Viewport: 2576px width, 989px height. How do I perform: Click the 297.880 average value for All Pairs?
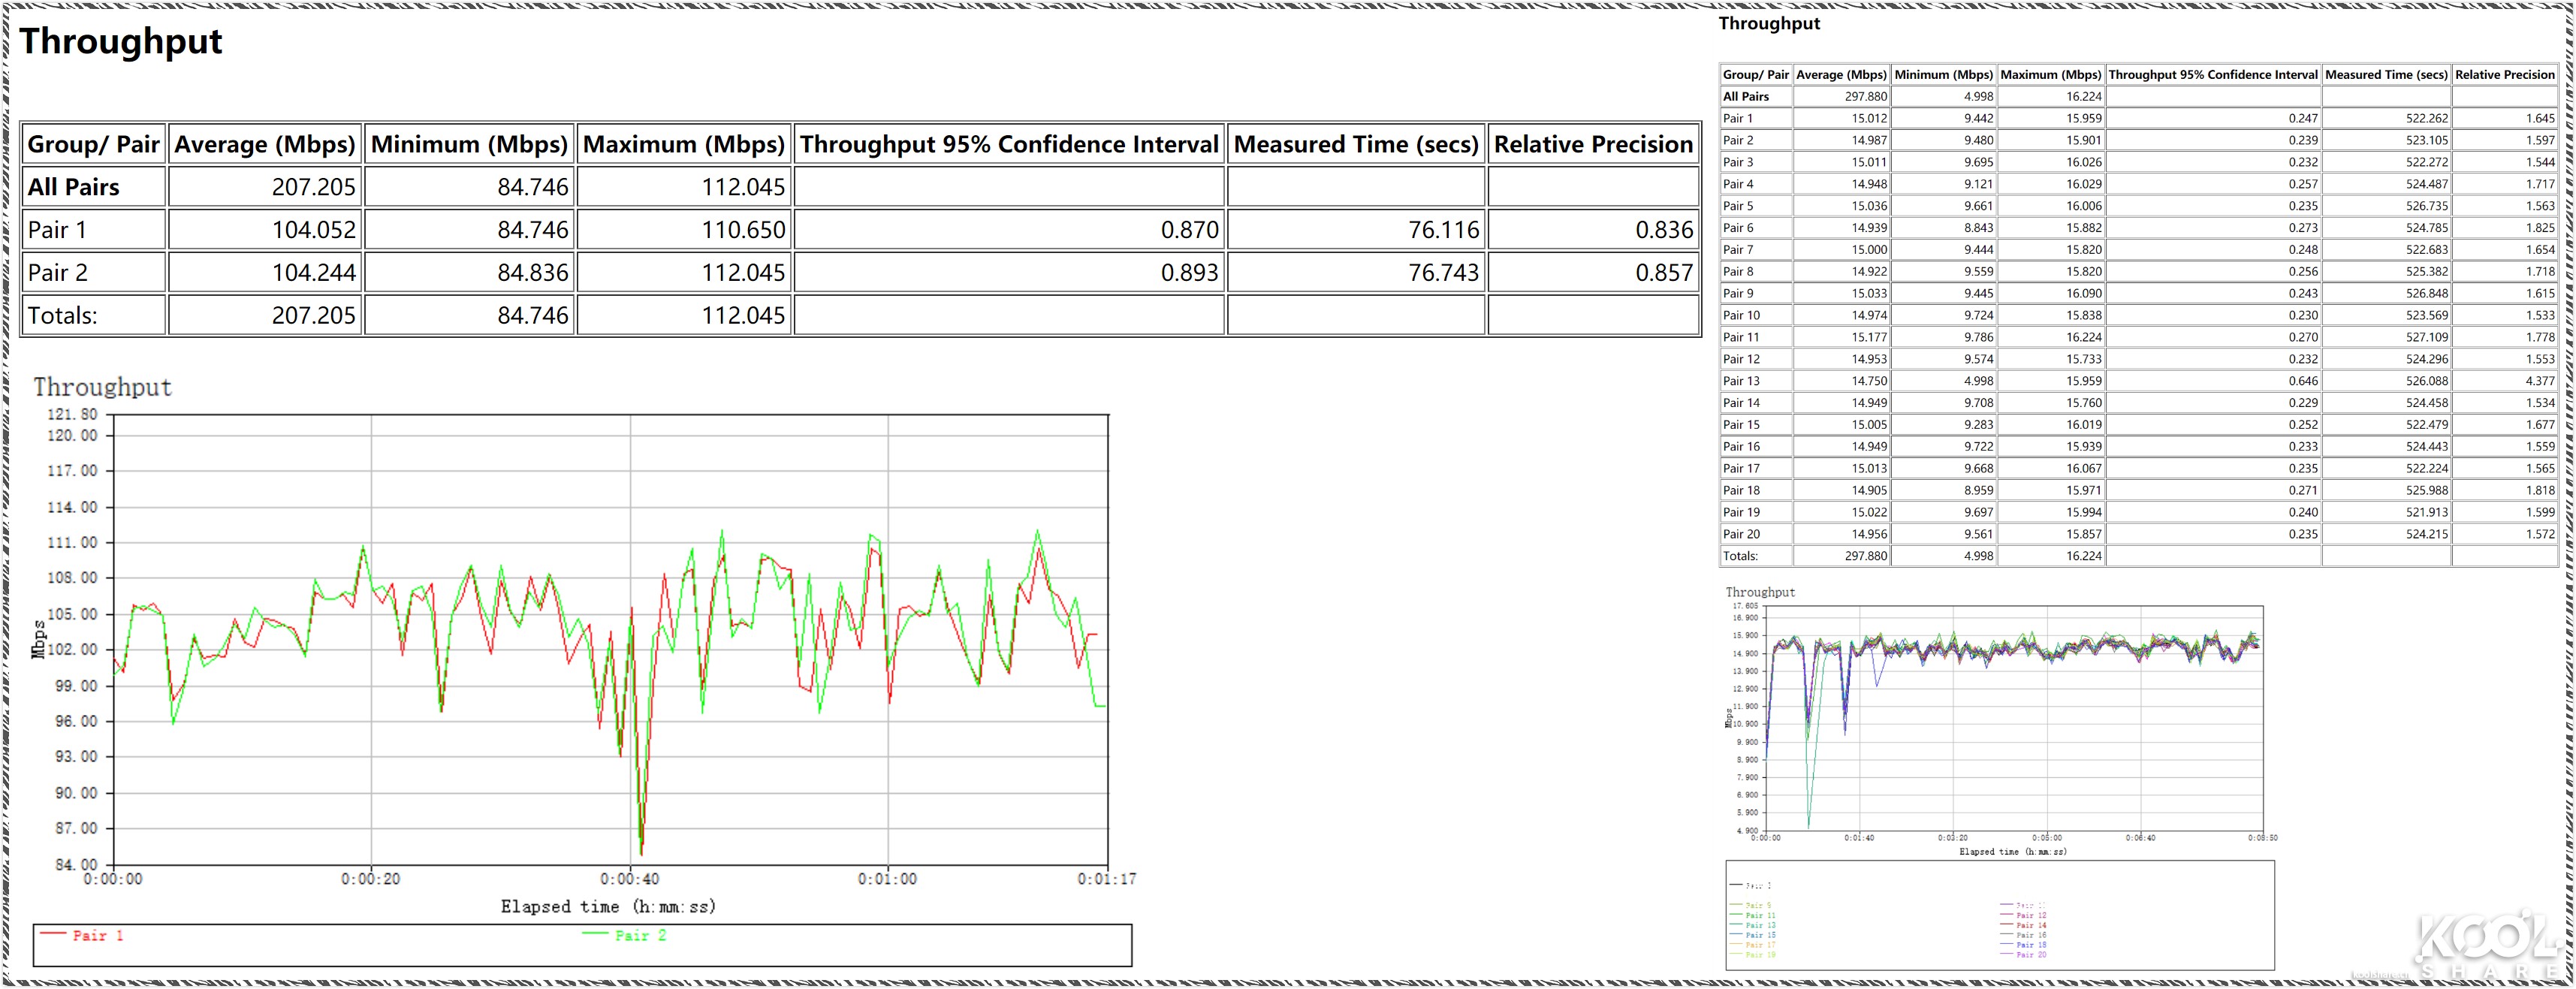1865,96
